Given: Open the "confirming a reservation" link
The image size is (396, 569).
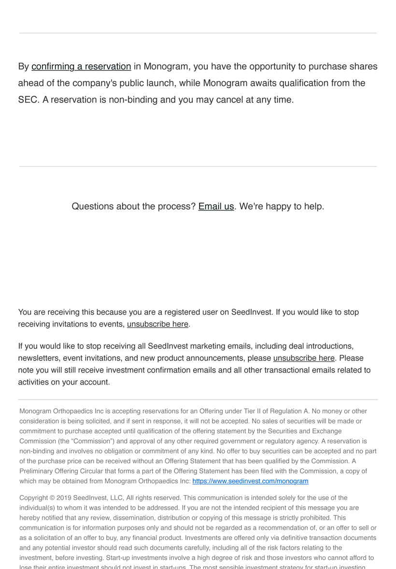Looking at the screenshot, I should [81, 67].
